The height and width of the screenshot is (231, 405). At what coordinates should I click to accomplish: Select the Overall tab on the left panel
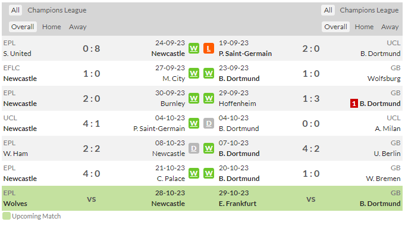point(23,27)
